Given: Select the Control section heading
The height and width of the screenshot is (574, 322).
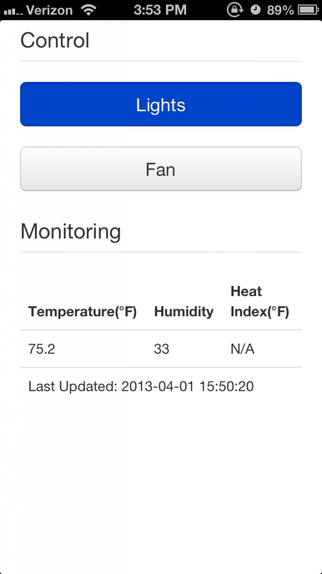Looking at the screenshot, I should 55,40.
